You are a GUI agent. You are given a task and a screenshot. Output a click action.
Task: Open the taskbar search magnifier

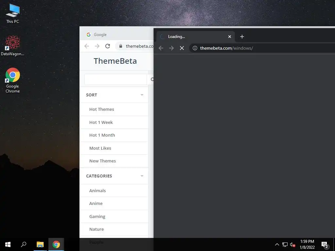click(24, 244)
